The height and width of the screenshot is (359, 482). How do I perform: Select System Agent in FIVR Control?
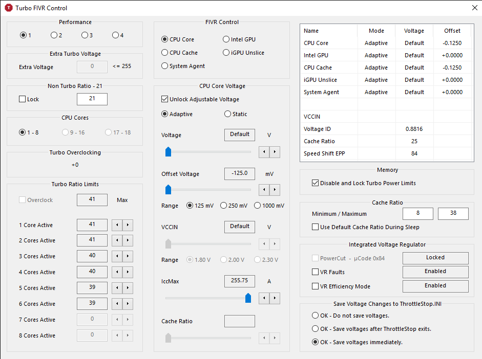point(183,66)
